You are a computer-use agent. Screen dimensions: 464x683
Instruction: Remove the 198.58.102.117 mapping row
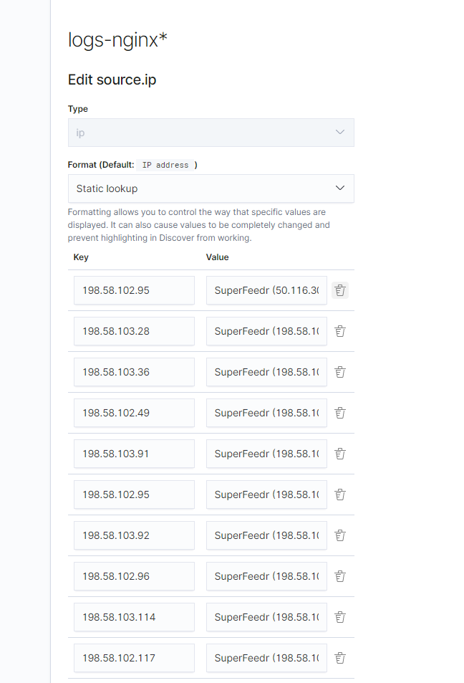pos(340,658)
